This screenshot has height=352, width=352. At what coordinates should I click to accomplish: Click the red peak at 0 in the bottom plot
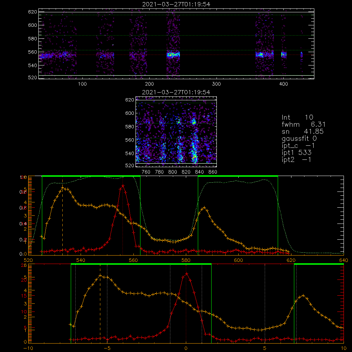(186, 274)
